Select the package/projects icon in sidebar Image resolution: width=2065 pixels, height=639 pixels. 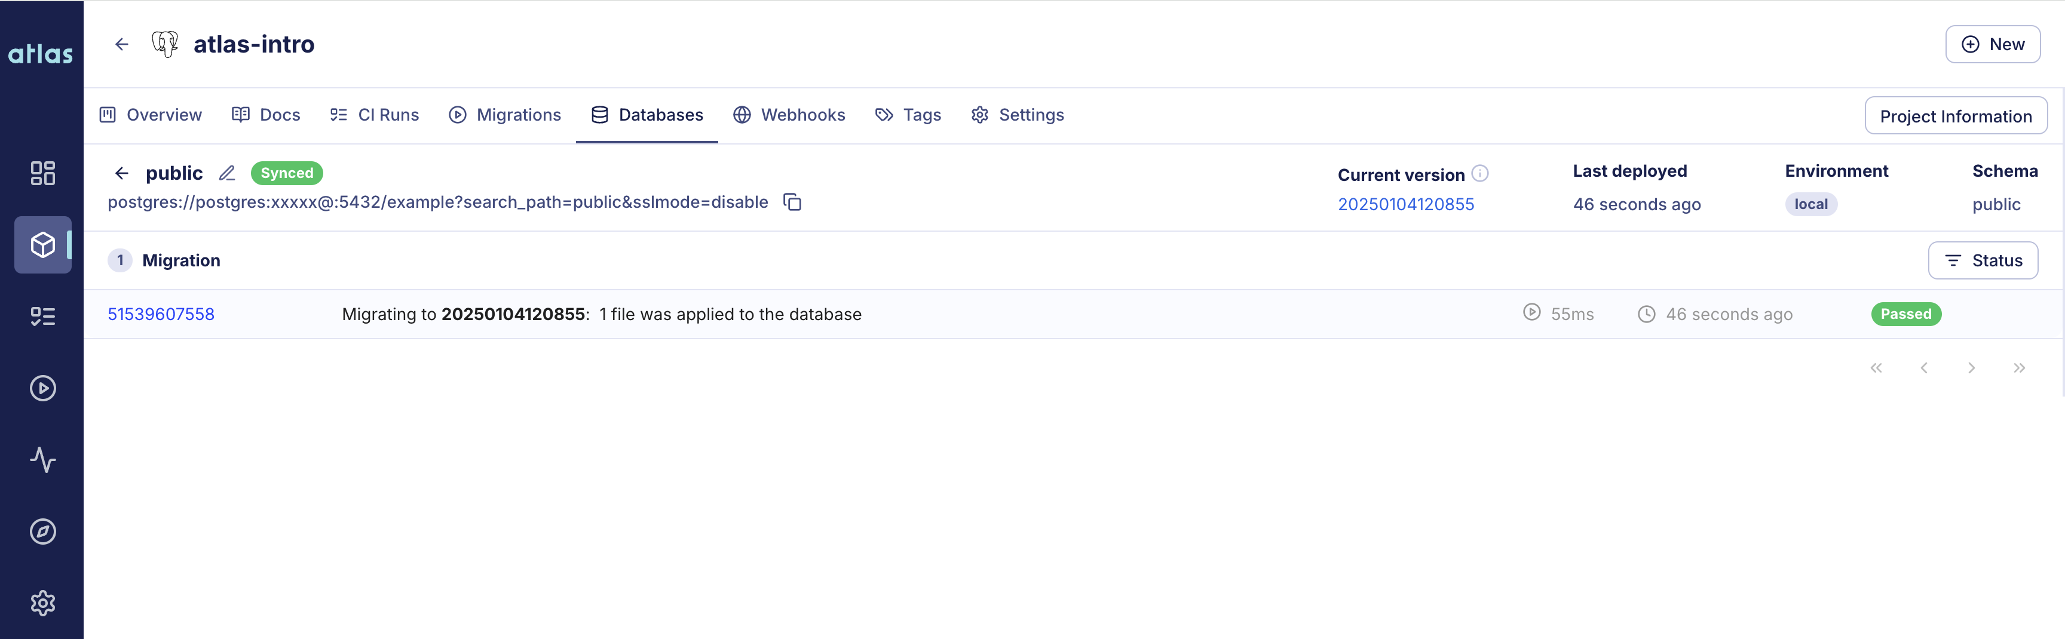coord(42,245)
